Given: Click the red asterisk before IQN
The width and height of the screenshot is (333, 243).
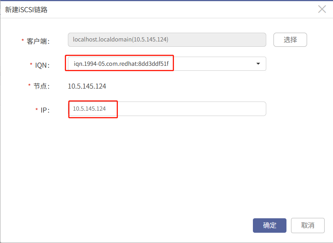Looking at the screenshot, I should [x=31, y=64].
